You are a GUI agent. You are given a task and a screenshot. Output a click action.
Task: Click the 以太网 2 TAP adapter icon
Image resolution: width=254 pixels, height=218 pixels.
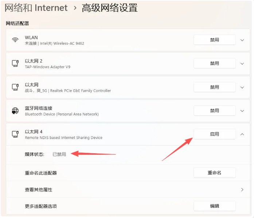click(x=15, y=63)
